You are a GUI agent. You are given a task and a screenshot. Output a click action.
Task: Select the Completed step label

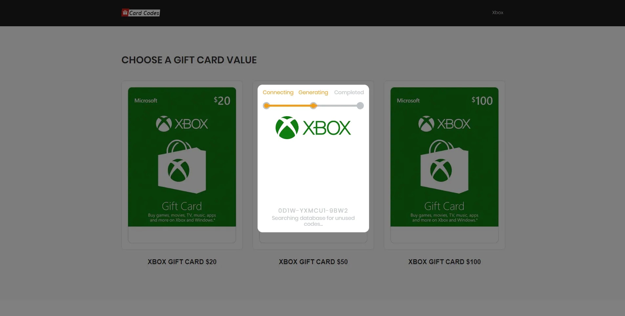click(349, 93)
